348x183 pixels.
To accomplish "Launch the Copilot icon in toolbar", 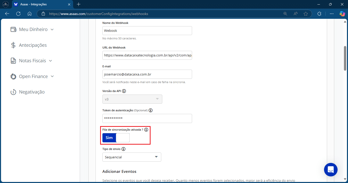I will (x=342, y=14).
